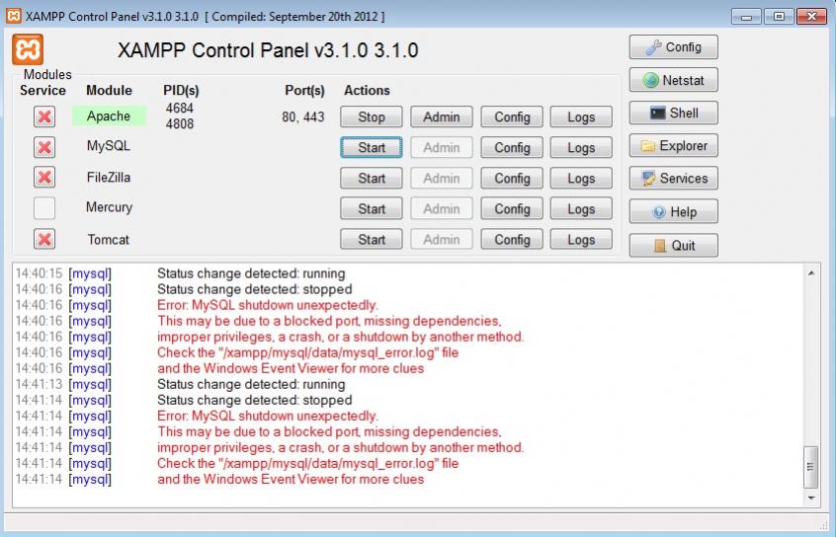Open MySQL Config menu
836x537 pixels.
[512, 147]
